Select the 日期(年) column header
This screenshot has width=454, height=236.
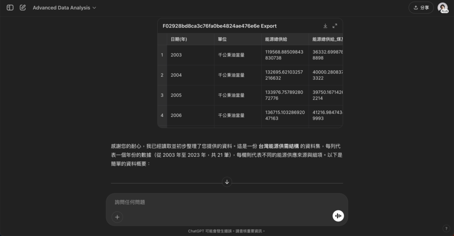coord(179,39)
